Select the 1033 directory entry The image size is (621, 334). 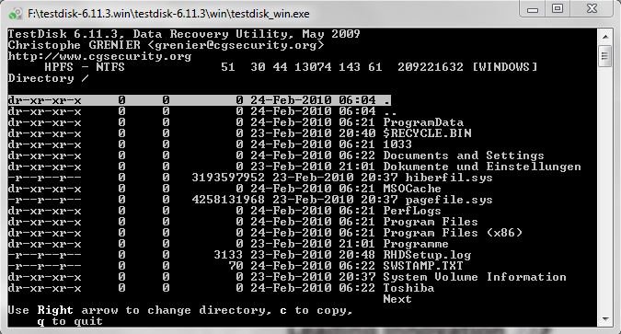click(x=210, y=144)
